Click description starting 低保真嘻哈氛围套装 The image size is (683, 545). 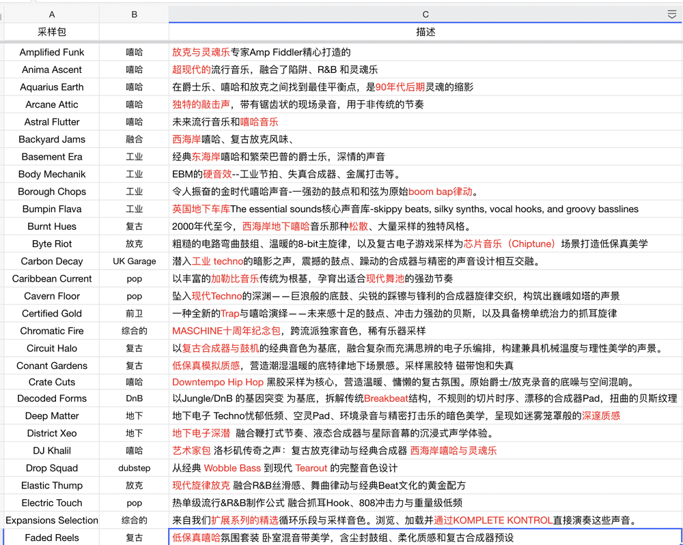(426, 537)
